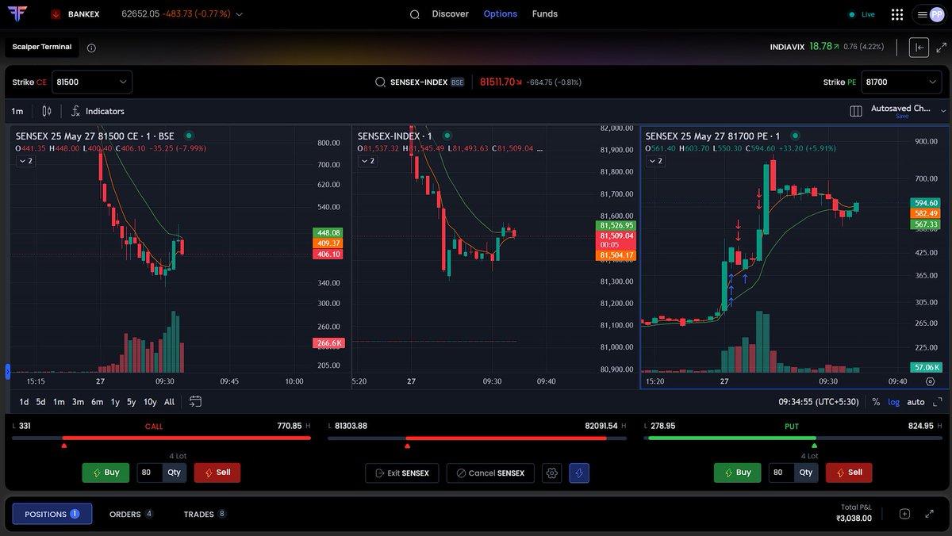Open the 1m interval selector
This screenshot has width=952, height=536.
pyautogui.click(x=17, y=111)
